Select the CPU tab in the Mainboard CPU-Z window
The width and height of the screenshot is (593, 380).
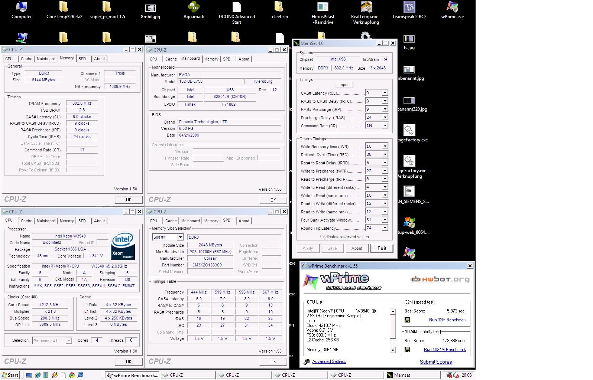tap(153, 59)
